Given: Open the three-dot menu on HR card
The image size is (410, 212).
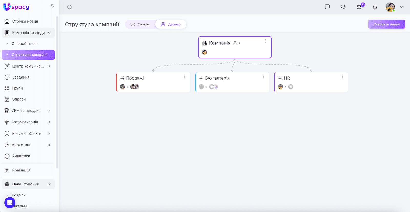Looking at the screenshot, I should (343, 77).
